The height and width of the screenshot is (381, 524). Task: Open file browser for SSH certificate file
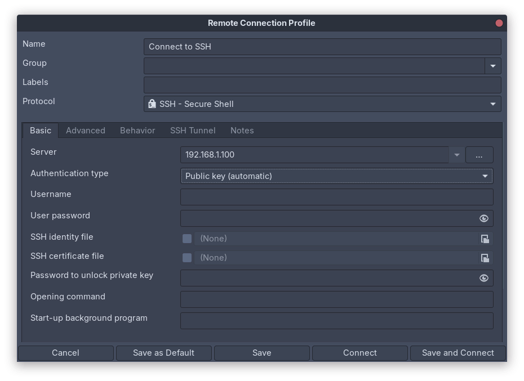485,258
